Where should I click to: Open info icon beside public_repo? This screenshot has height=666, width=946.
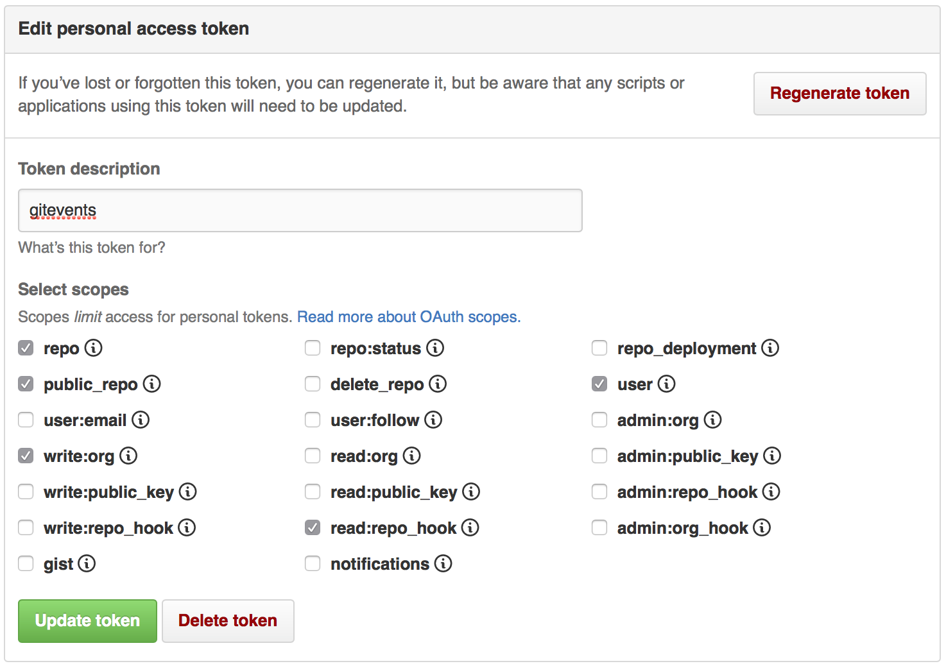(x=152, y=384)
